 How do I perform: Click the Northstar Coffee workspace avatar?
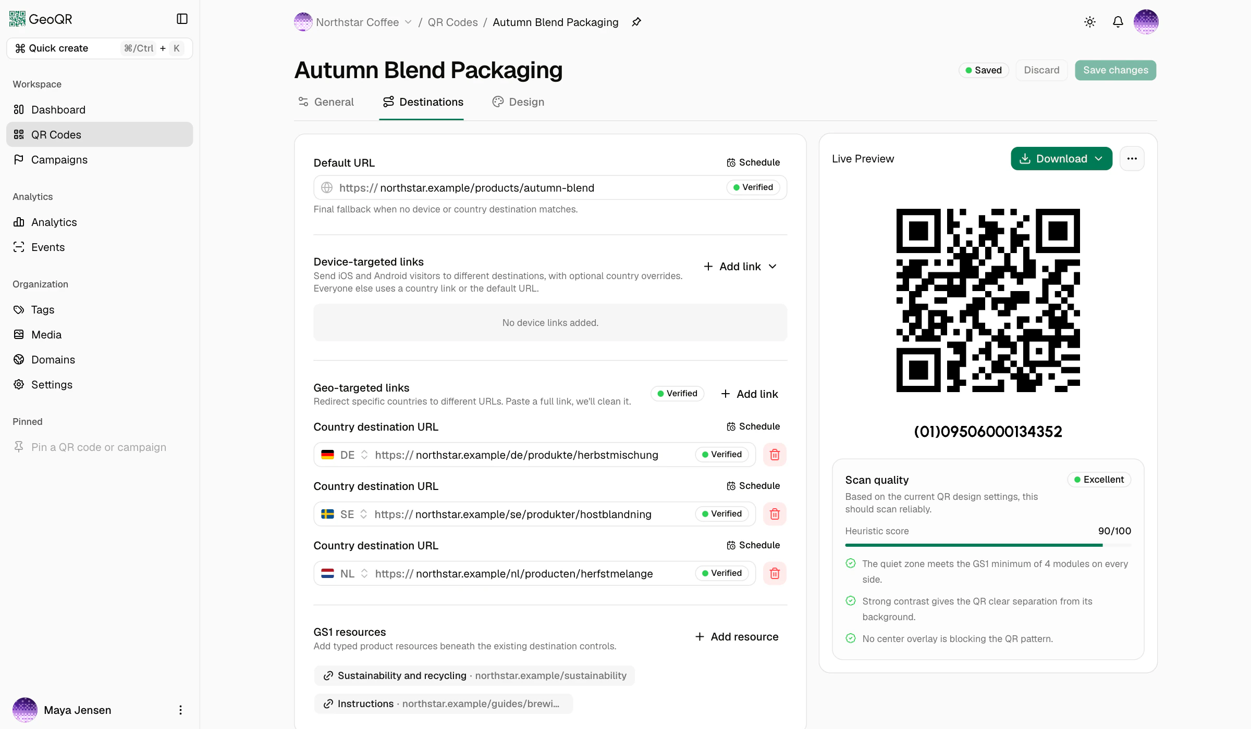pos(303,22)
